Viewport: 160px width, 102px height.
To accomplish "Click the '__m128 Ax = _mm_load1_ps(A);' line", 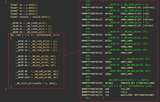I will point(28,23).
